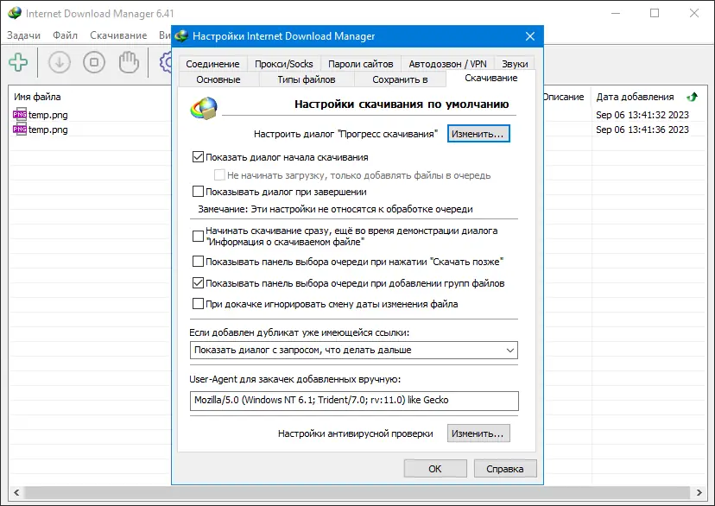715x506 pixels.
Task: Click the horizontal scrollbar left arrow
Action: 16,492
